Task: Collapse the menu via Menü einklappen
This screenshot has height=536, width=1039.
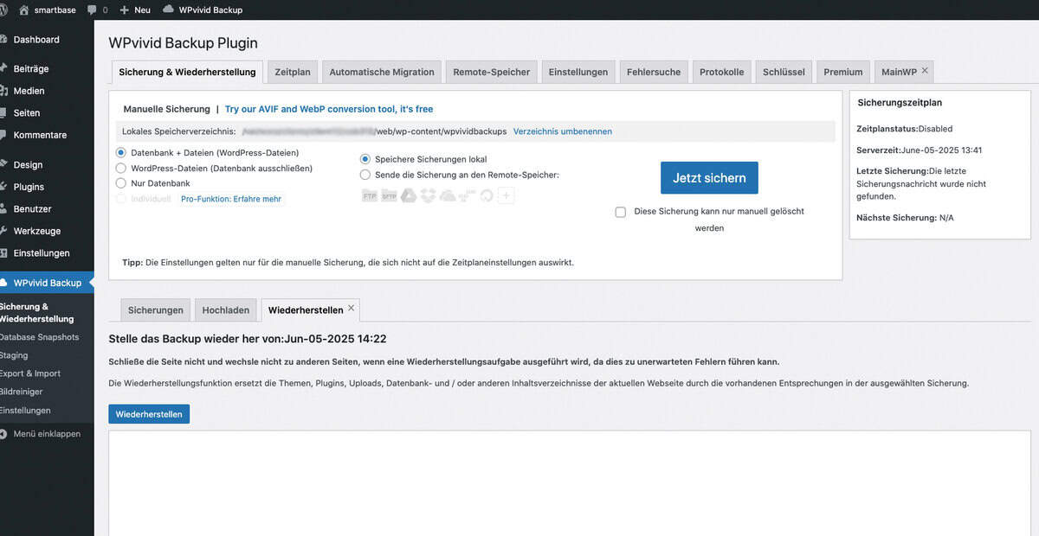Action: [x=47, y=434]
